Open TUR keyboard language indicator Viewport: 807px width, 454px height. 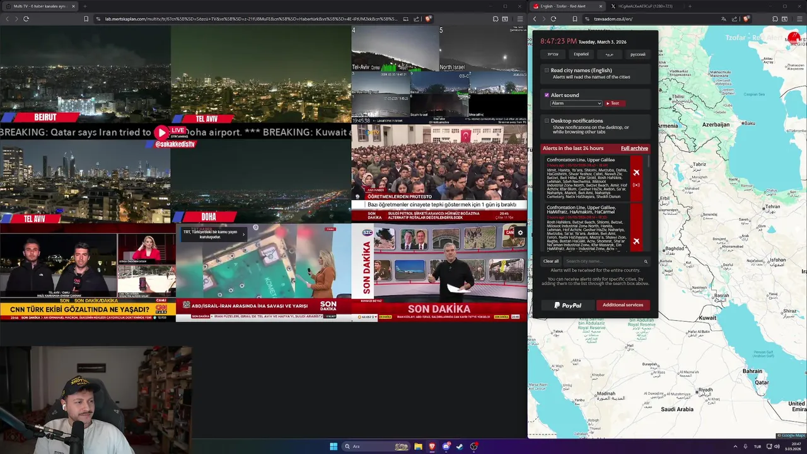coord(758,446)
